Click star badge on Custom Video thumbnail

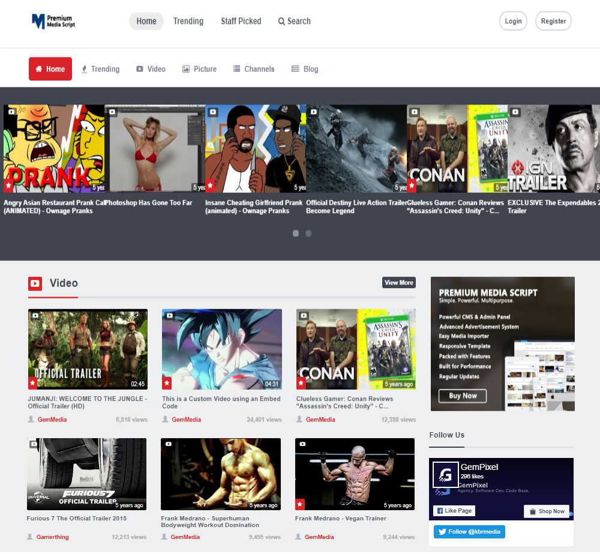pyautogui.click(x=167, y=382)
